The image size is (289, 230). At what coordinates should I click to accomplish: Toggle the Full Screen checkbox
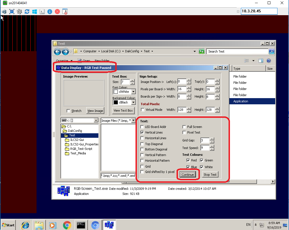(184, 127)
